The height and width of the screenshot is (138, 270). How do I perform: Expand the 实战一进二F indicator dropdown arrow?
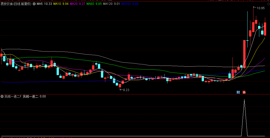(2, 96)
